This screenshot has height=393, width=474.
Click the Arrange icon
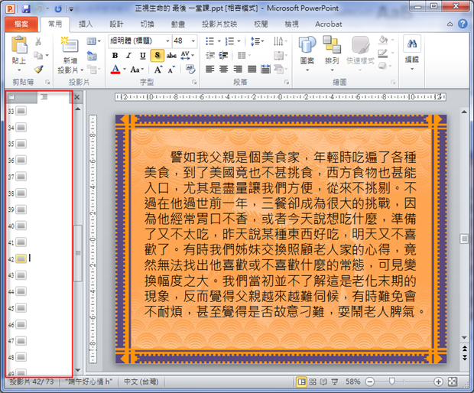[331, 45]
